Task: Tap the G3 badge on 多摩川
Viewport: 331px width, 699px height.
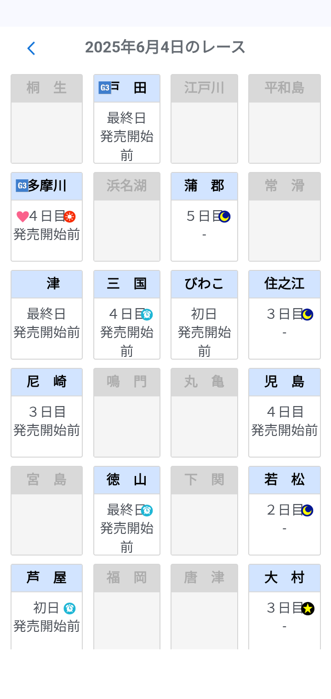Action: [22, 186]
